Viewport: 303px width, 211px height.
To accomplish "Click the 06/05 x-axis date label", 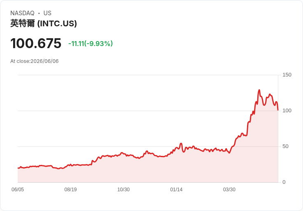I will (x=18, y=190).
